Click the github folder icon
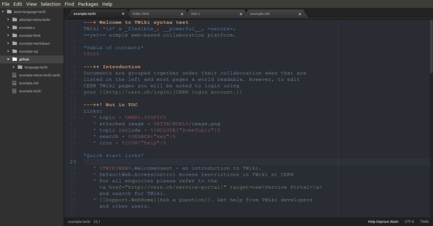This screenshot has height=226, width=433. [14, 59]
